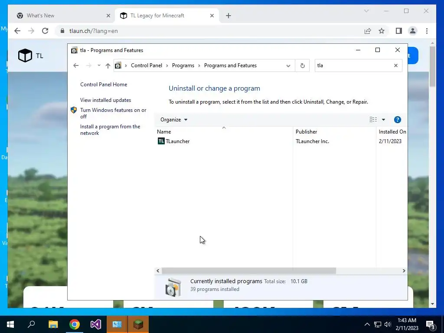Image resolution: width=444 pixels, height=333 pixels.
Task: Open Turn Windows features on or off
Action: [113, 113]
